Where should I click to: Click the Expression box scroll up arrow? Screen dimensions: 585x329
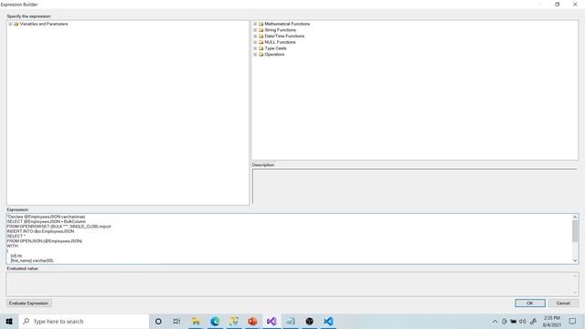575,217
